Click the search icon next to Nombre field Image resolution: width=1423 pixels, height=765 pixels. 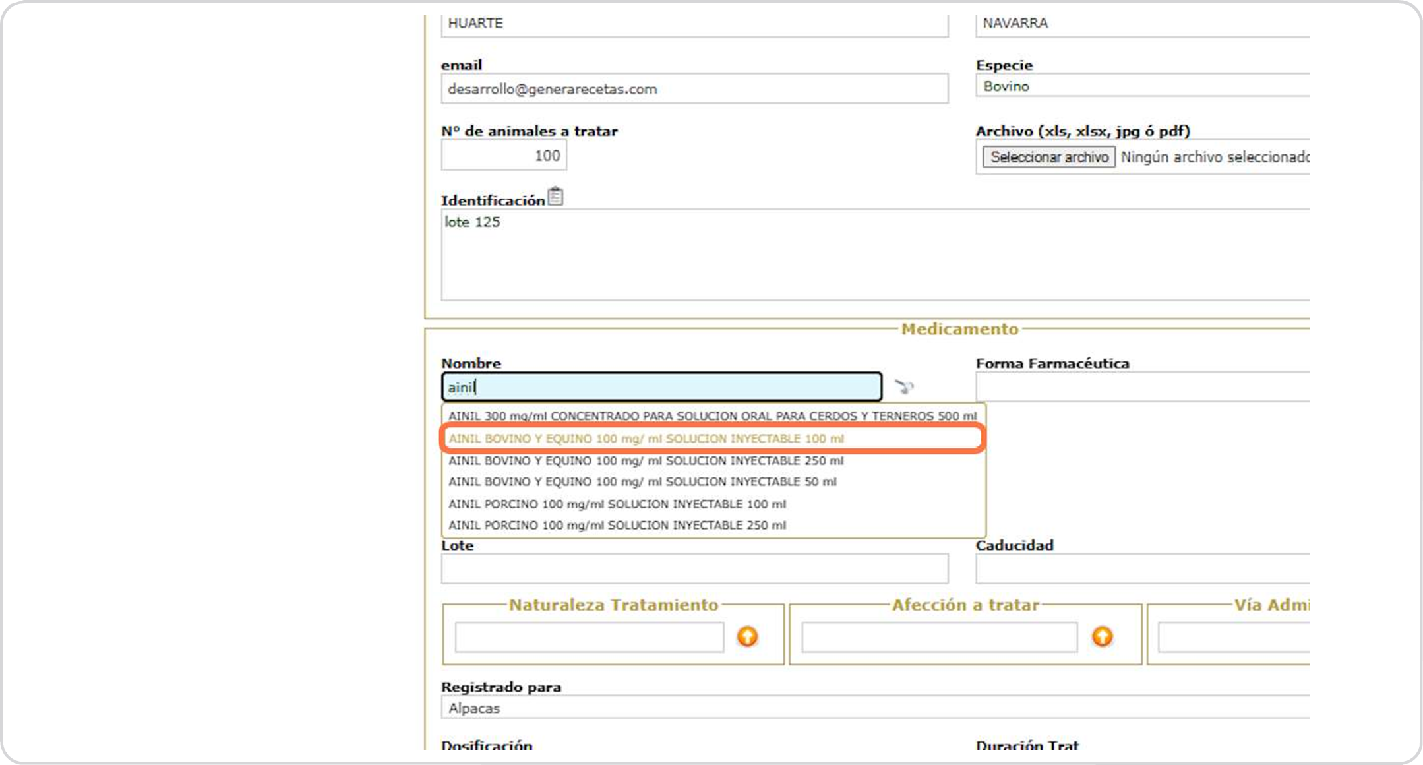coord(903,386)
